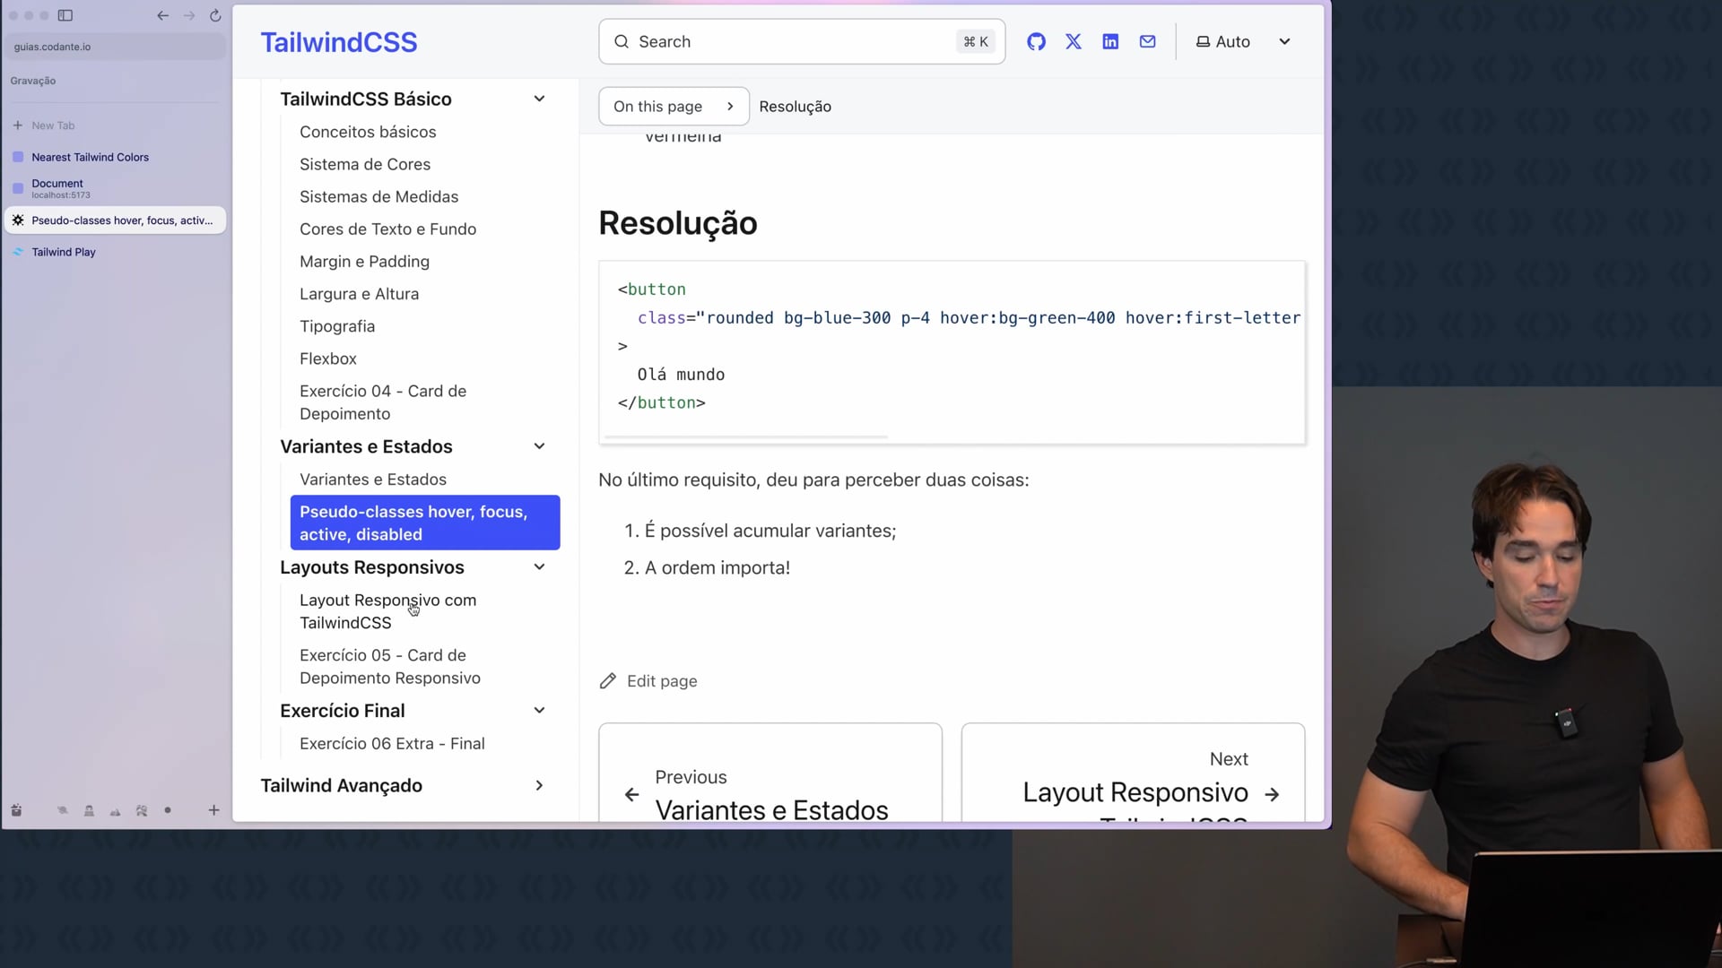Viewport: 1722px width, 968px height.
Task: Go back with browser back arrow
Action: (x=162, y=15)
